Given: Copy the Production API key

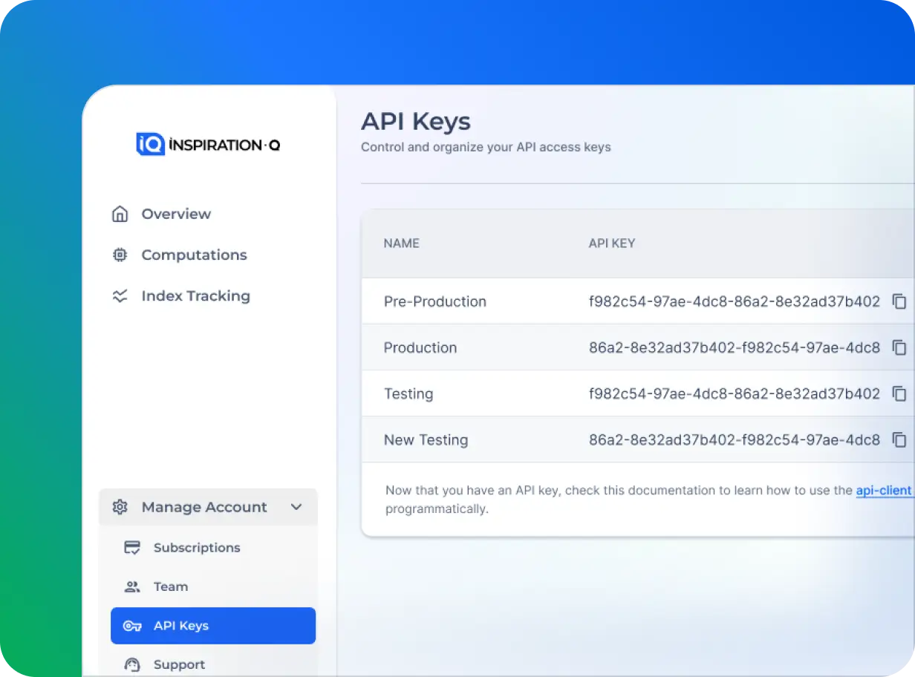Looking at the screenshot, I should tap(899, 347).
